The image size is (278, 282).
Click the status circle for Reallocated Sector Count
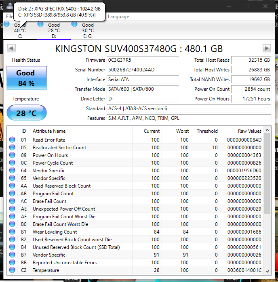click(x=12, y=148)
